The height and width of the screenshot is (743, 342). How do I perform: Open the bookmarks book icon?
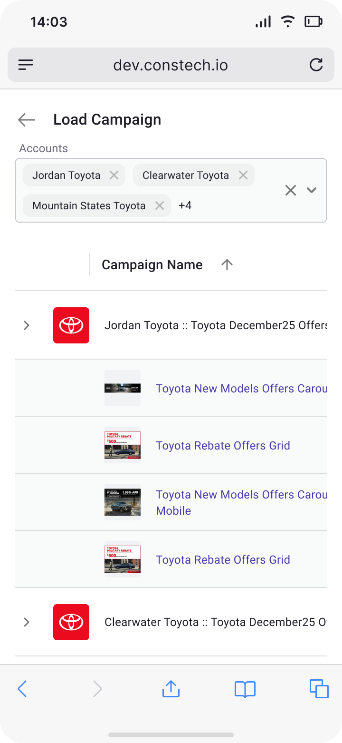click(245, 689)
